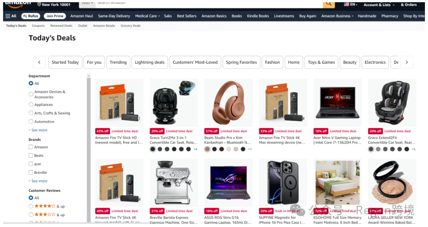Check the Breville brand checkbox
The height and width of the screenshot is (227, 428).
click(31, 173)
